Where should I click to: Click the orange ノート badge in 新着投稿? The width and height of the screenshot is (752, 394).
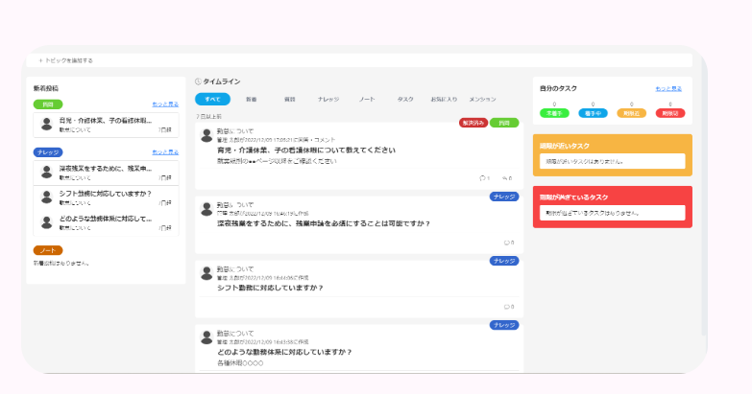click(47, 250)
